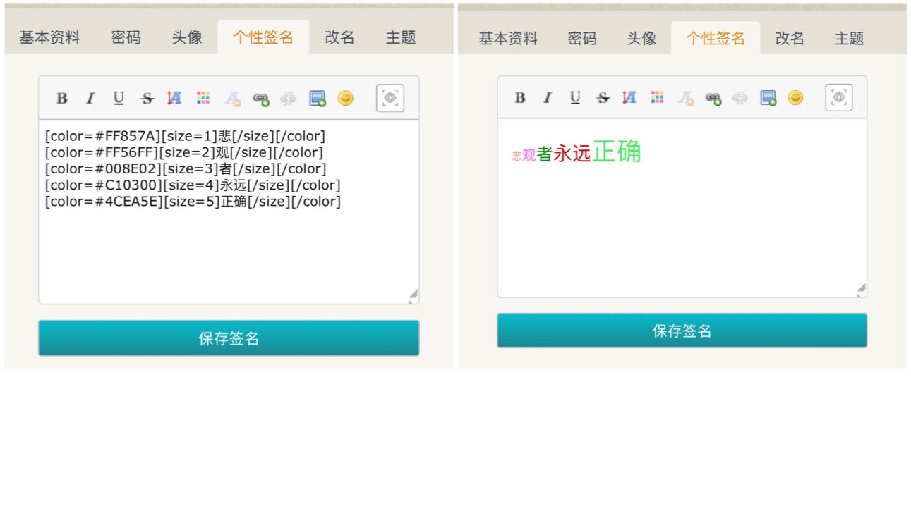Click the magenta 观 preview character
Image resolution: width=911 pixels, height=511 pixels.
click(x=529, y=155)
